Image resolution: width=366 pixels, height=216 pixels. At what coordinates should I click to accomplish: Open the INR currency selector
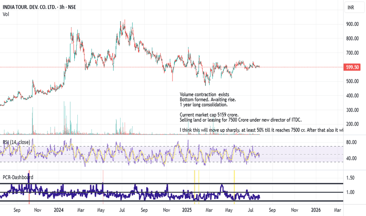pos(354,7)
